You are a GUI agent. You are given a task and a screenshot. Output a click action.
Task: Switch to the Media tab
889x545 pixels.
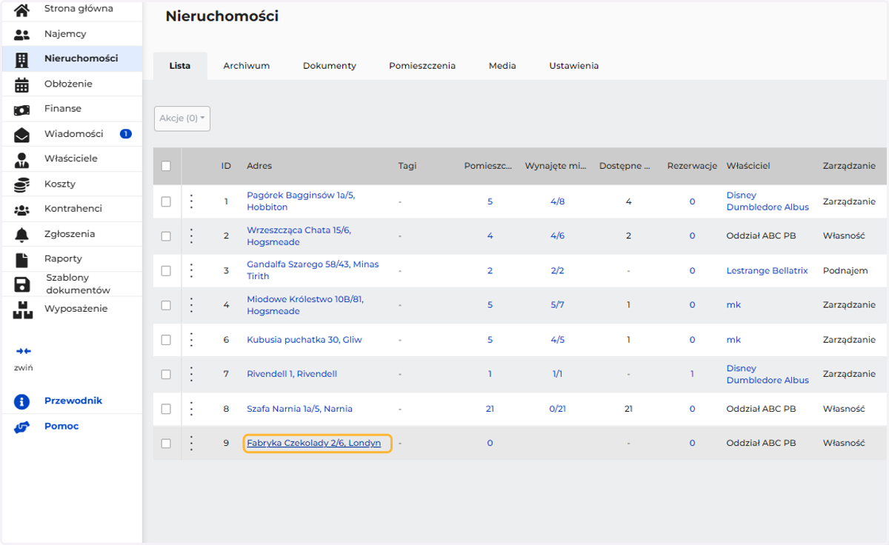coord(502,66)
